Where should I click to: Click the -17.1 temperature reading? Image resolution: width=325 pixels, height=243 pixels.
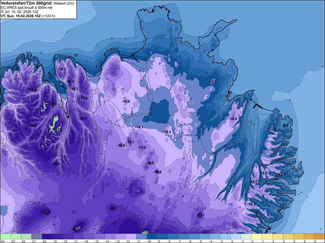tap(130, 142)
